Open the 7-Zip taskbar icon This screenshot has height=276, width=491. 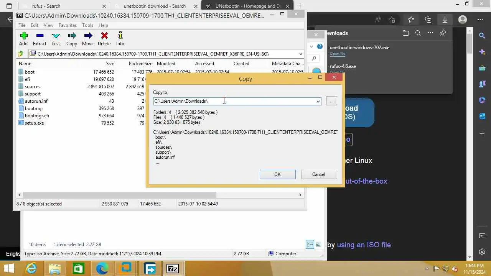173,269
